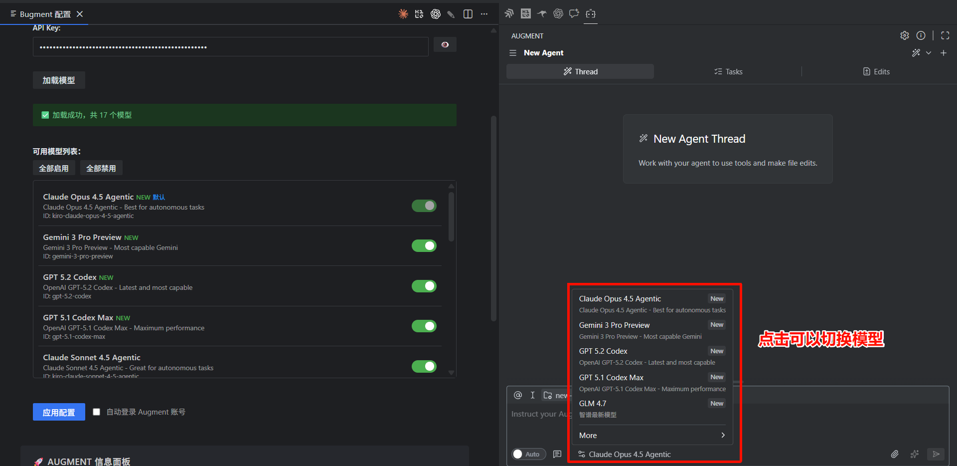Screen dimensions: 957x466
Task: Click the pencil icon in the editor toolbar
Action: (451, 14)
